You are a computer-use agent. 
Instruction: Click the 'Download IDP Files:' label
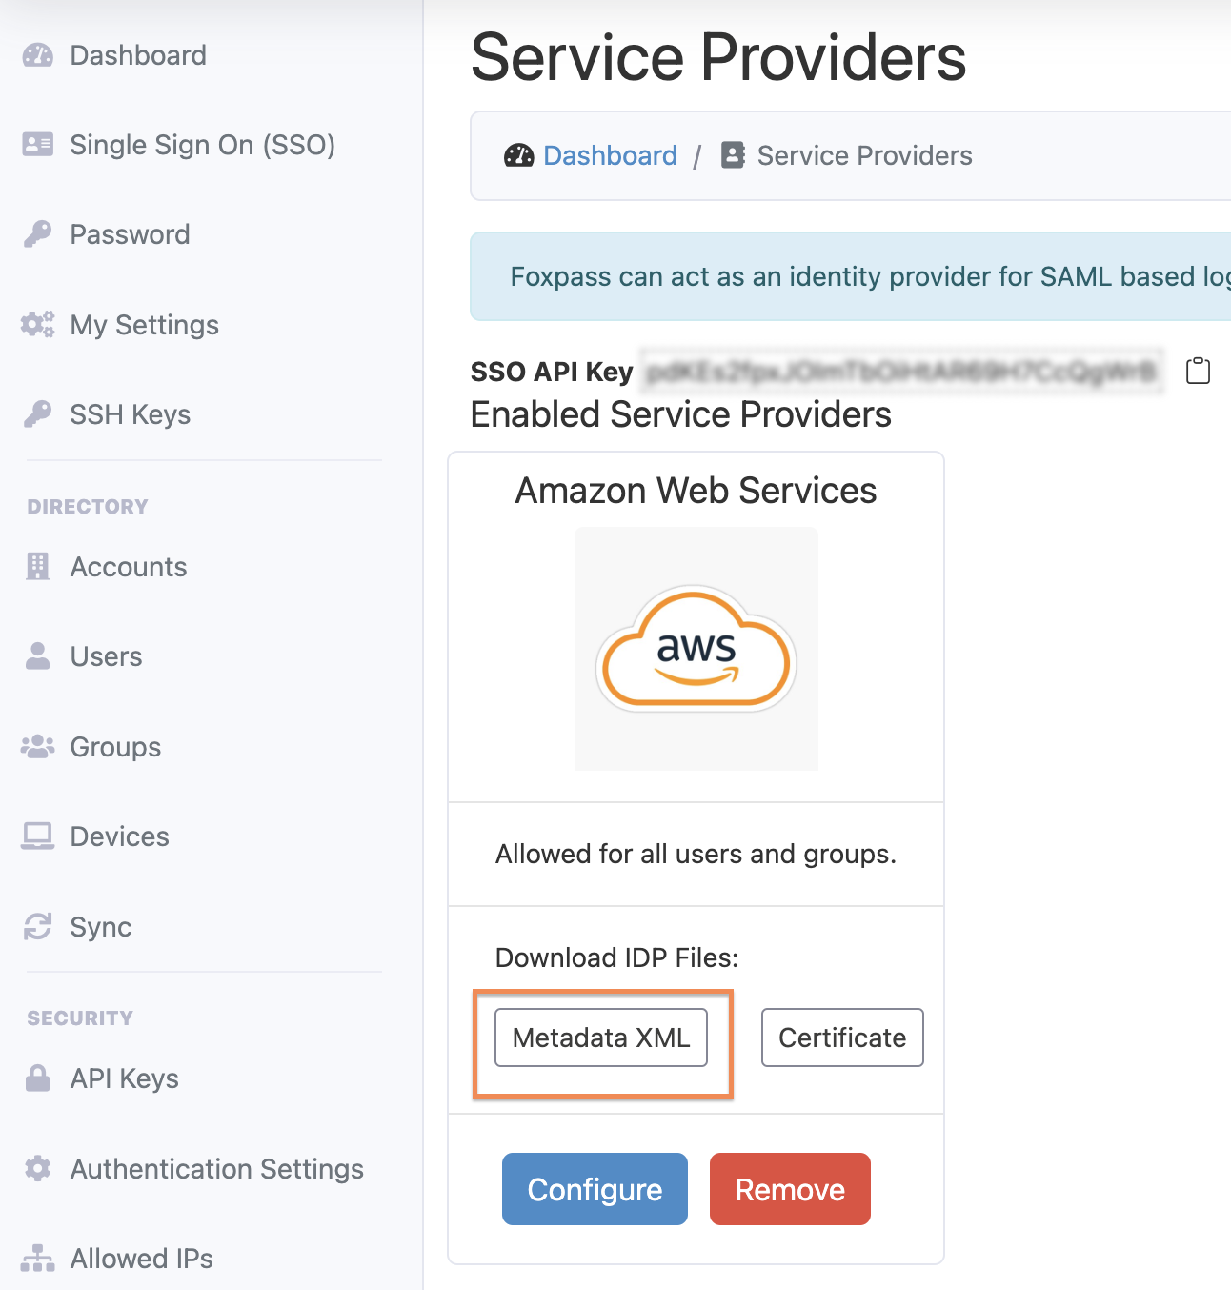[617, 957]
